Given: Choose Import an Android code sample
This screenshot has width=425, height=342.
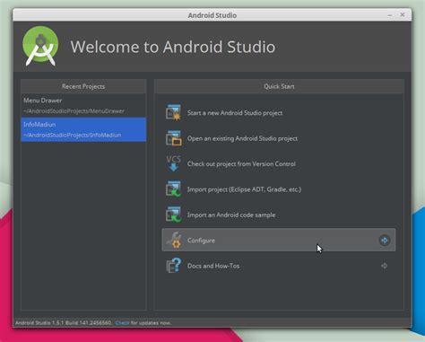Looking at the screenshot, I should click(x=279, y=215).
